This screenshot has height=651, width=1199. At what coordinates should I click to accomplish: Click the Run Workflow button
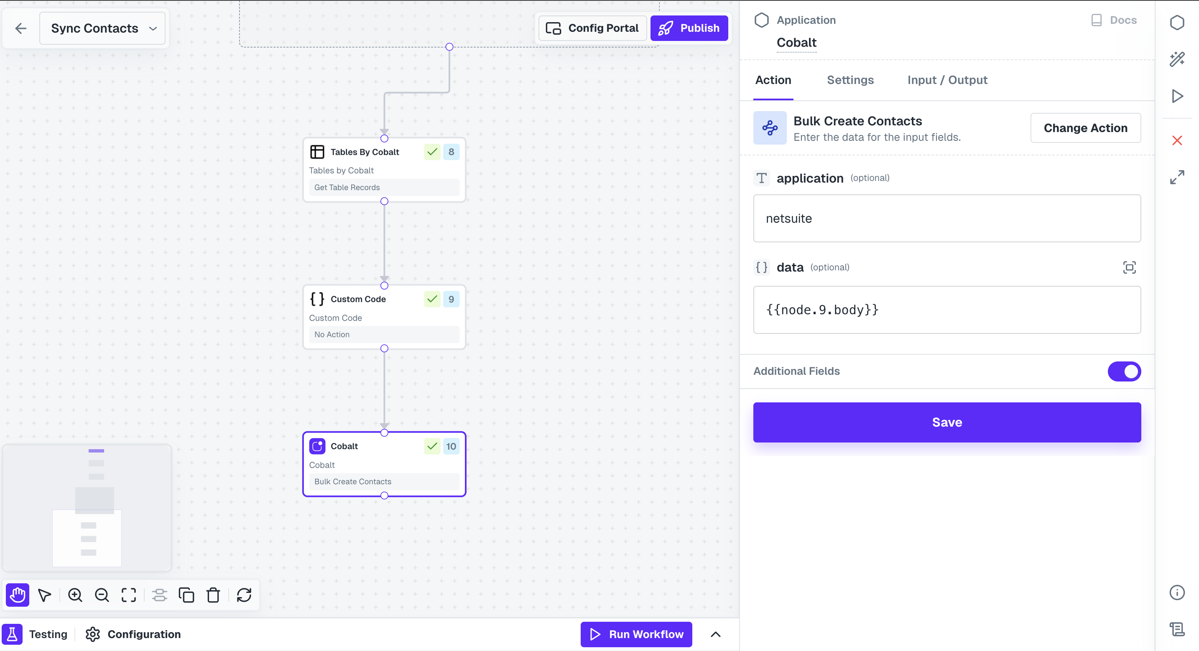(636, 634)
